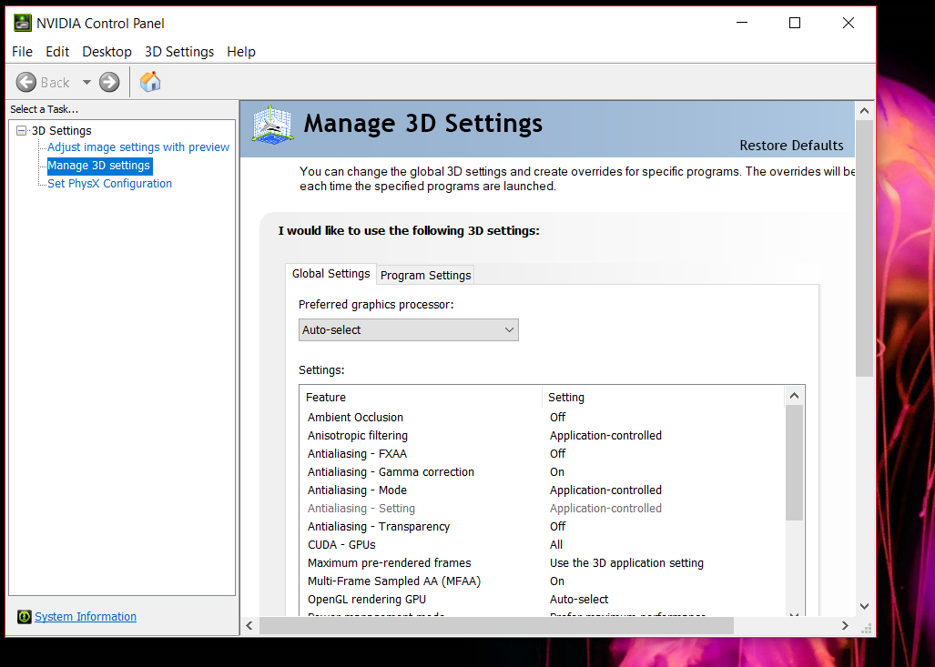The width and height of the screenshot is (935, 667).
Task: Switch to the Program Settings tab
Action: [x=426, y=276]
